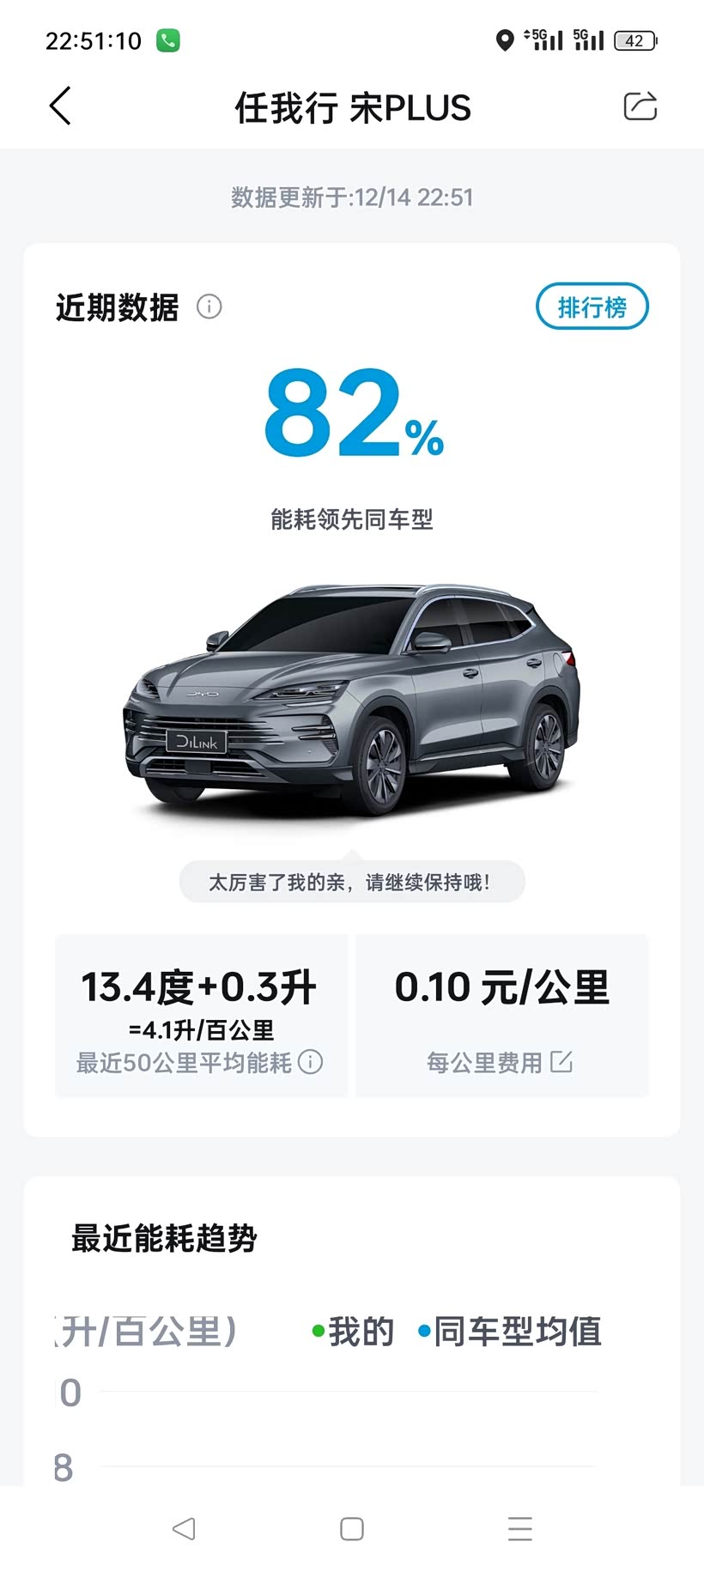The height and width of the screenshot is (1572, 704).
Task: Tap the 0.10 元/公里 cost card
Action: [x=502, y=1015]
